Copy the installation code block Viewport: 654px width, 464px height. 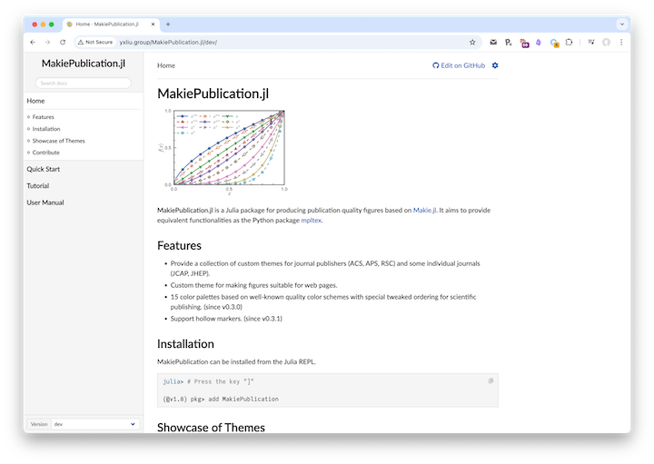[490, 380]
